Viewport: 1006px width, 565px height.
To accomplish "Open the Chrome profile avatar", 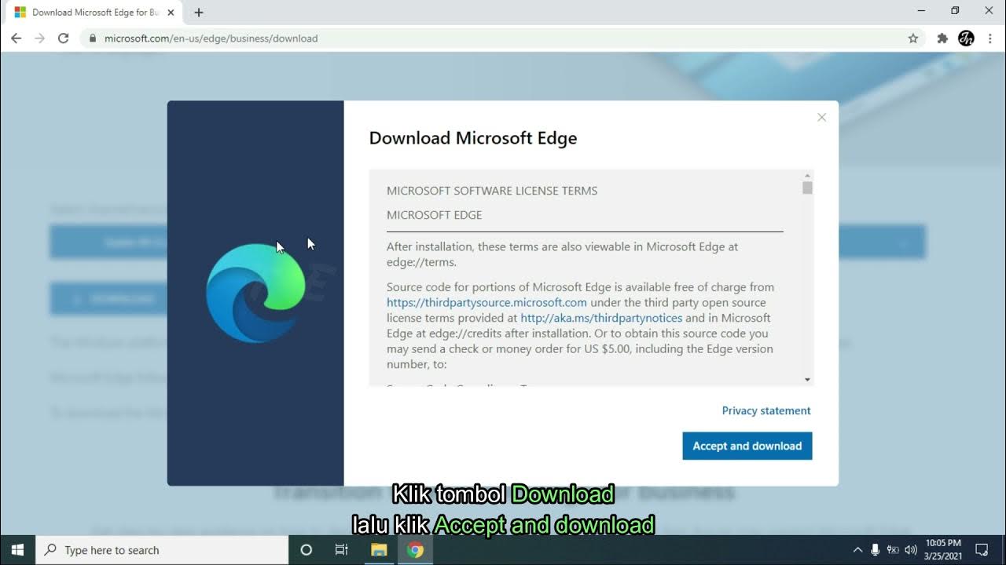I will click(x=967, y=38).
